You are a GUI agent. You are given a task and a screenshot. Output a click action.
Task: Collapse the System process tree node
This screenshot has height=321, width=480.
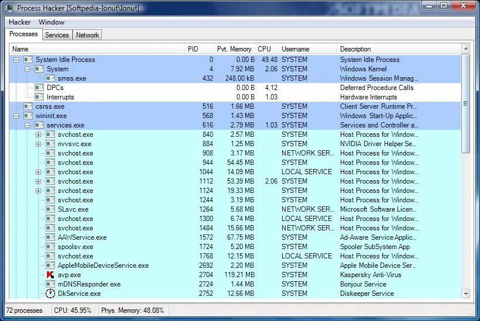pos(28,70)
